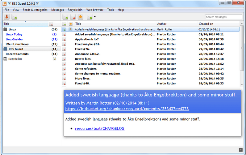Mark selected messages as read toolbar button
The image size is (246, 155).
coord(65,17)
